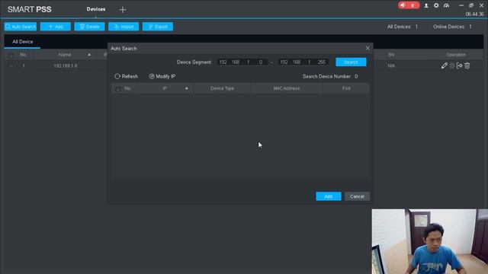Click the Auto Search toolbar button

tap(21, 27)
